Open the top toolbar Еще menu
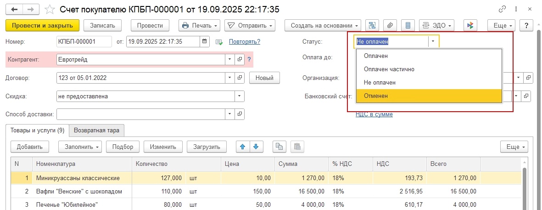The height and width of the screenshot is (210, 542). pyautogui.click(x=501, y=25)
